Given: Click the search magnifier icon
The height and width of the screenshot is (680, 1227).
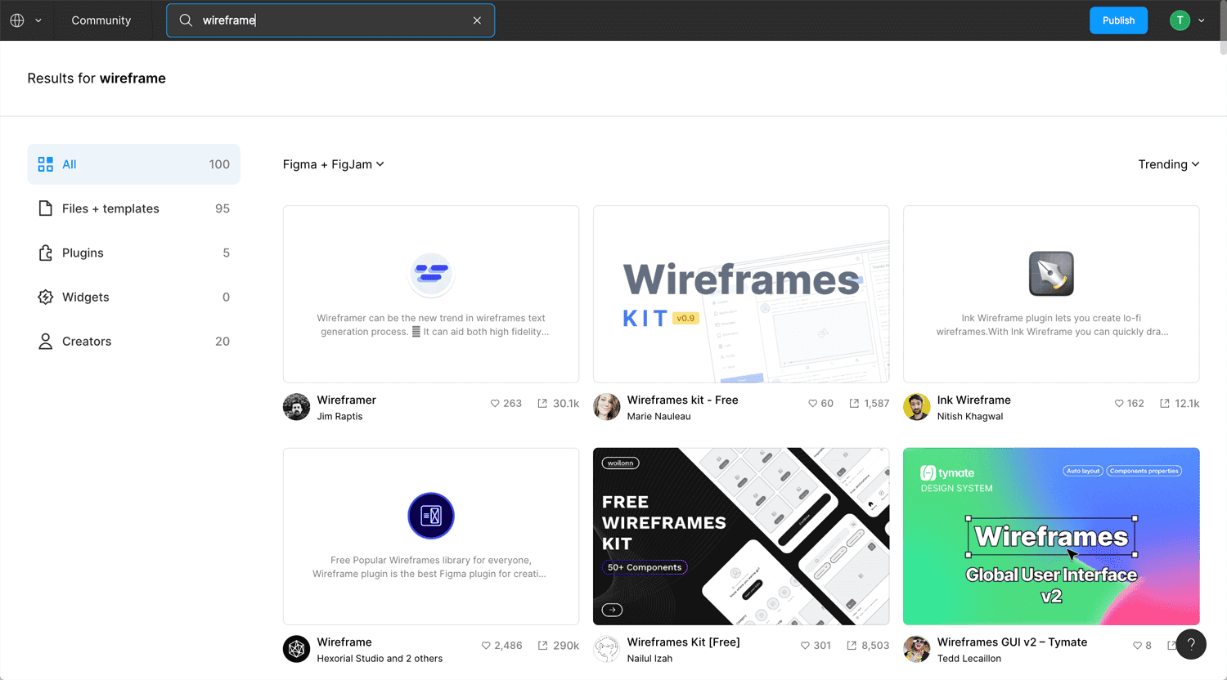Looking at the screenshot, I should 186,20.
